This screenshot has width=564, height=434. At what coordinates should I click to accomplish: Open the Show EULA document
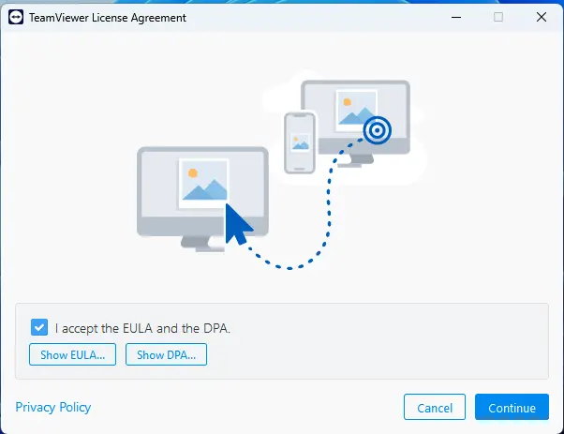pyautogui.click(x=73, y=354)
